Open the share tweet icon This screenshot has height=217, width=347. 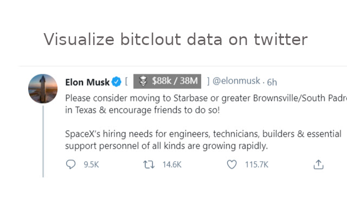[319, 164]
